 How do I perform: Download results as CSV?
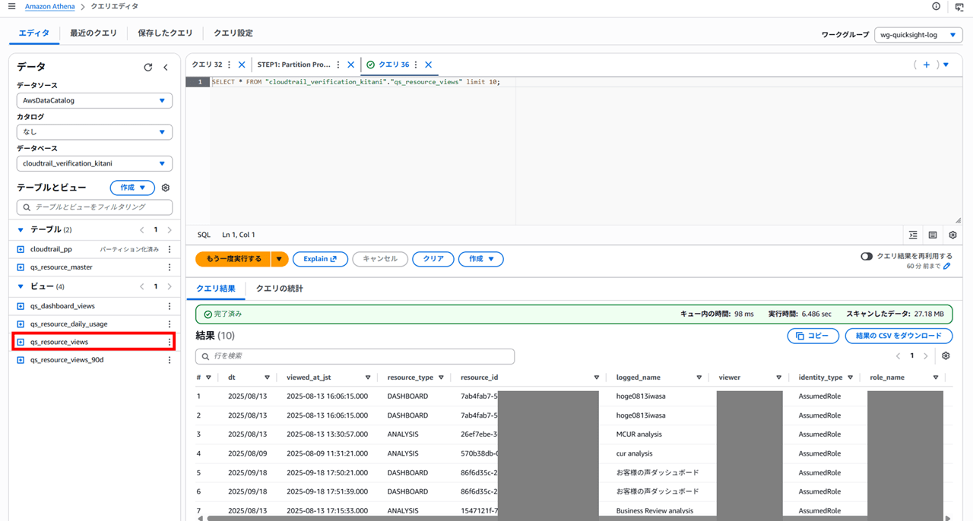[x=899, y=336]
